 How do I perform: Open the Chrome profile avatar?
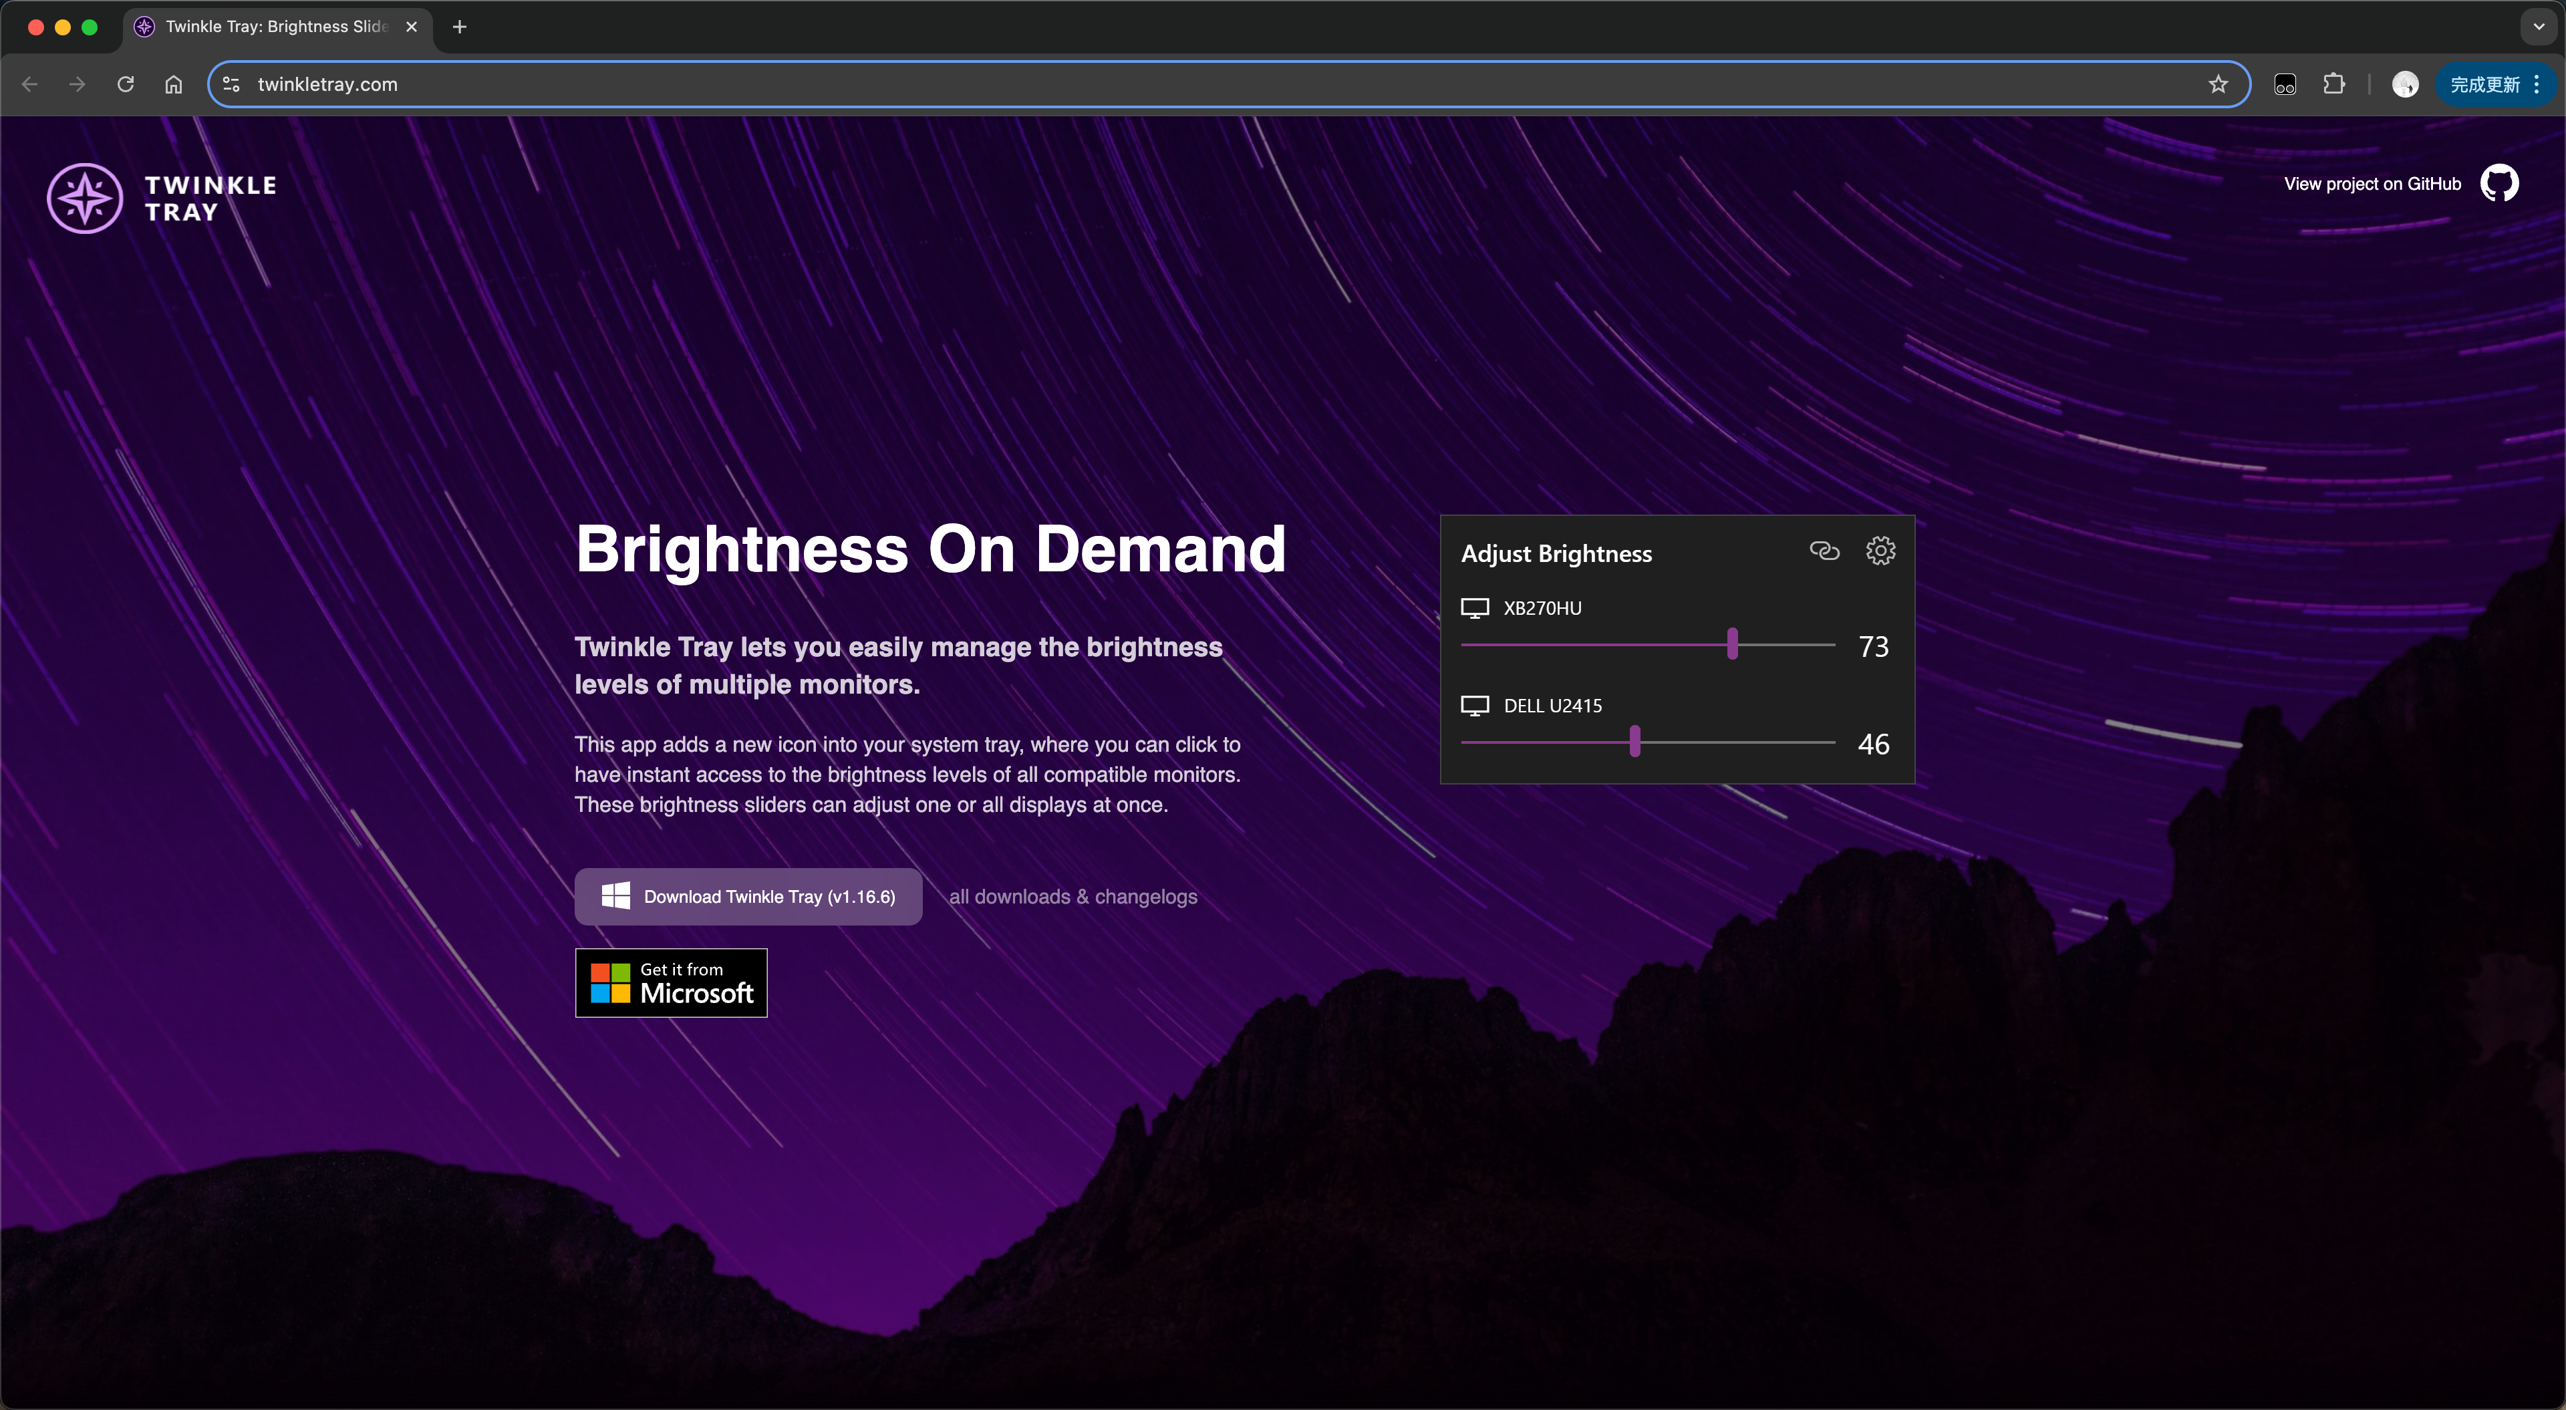pos(2405,85)
